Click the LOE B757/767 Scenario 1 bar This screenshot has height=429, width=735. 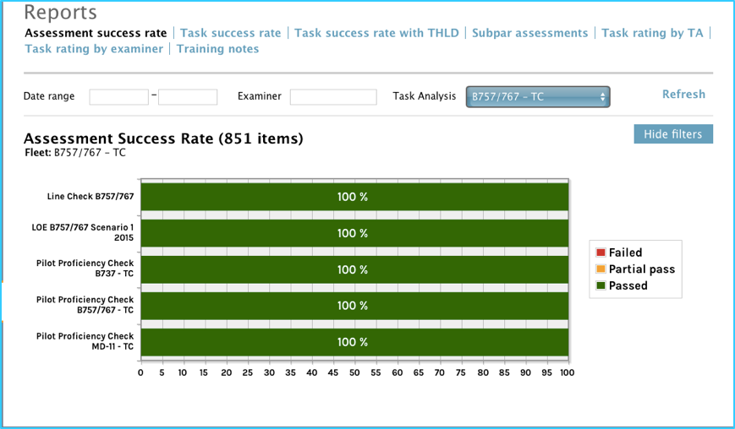coord(354,233)
